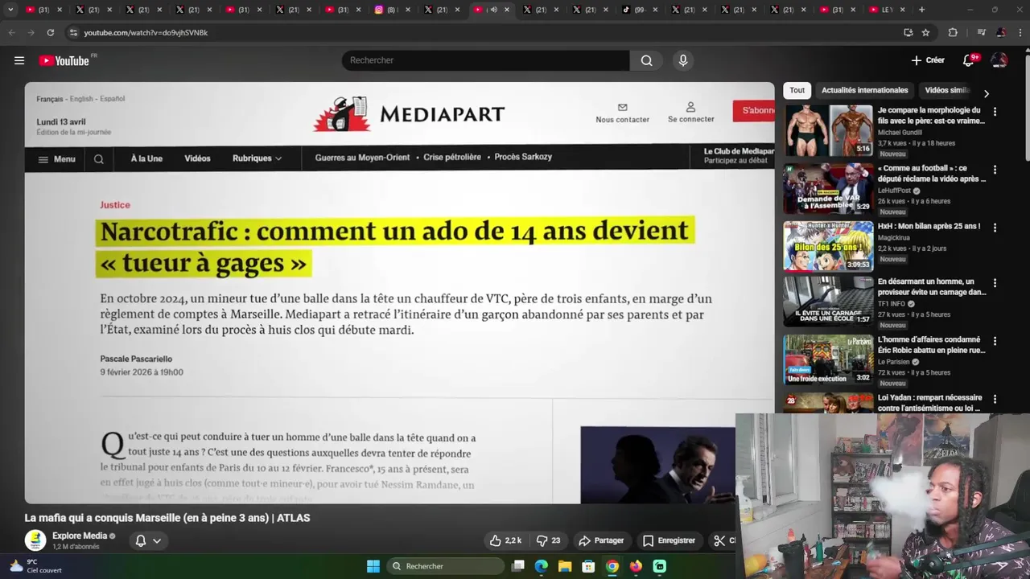Click the browser address bar URL

coord(146,32)
